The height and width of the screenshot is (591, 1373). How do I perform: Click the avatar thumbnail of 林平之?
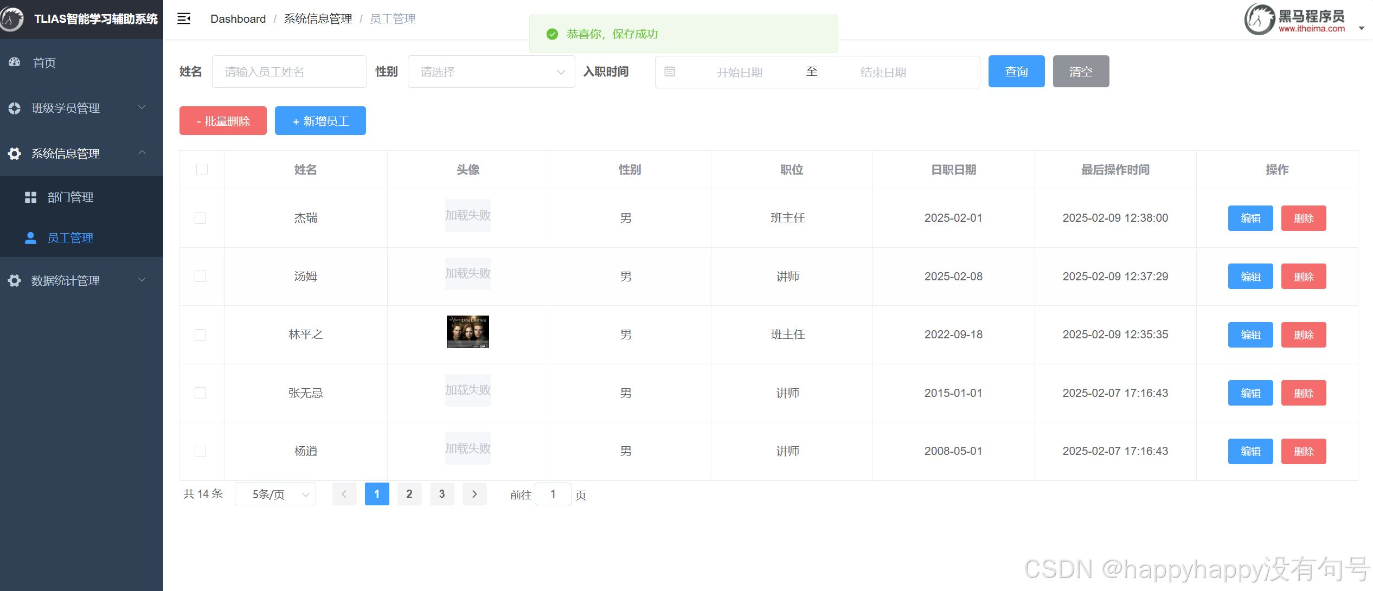[467, 332]
